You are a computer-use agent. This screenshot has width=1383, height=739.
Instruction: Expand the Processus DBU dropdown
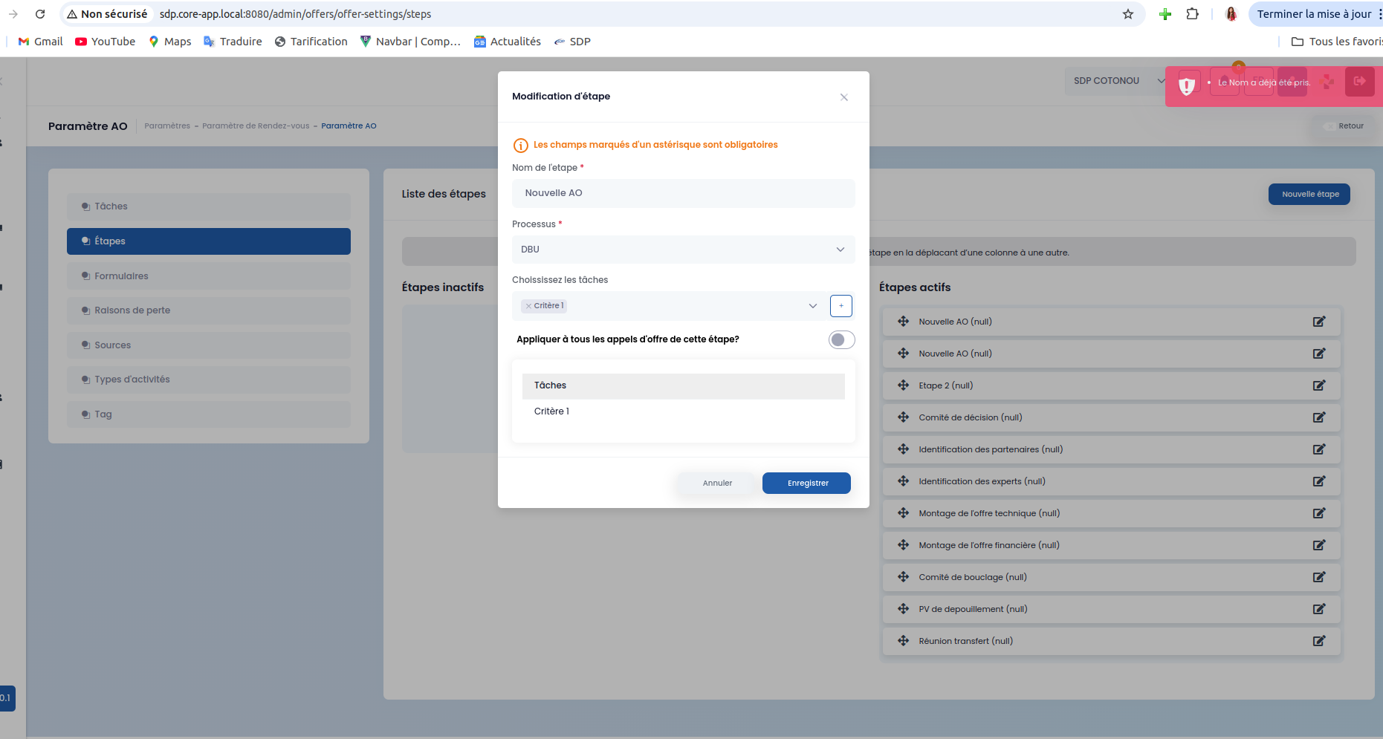coord(683,250)
